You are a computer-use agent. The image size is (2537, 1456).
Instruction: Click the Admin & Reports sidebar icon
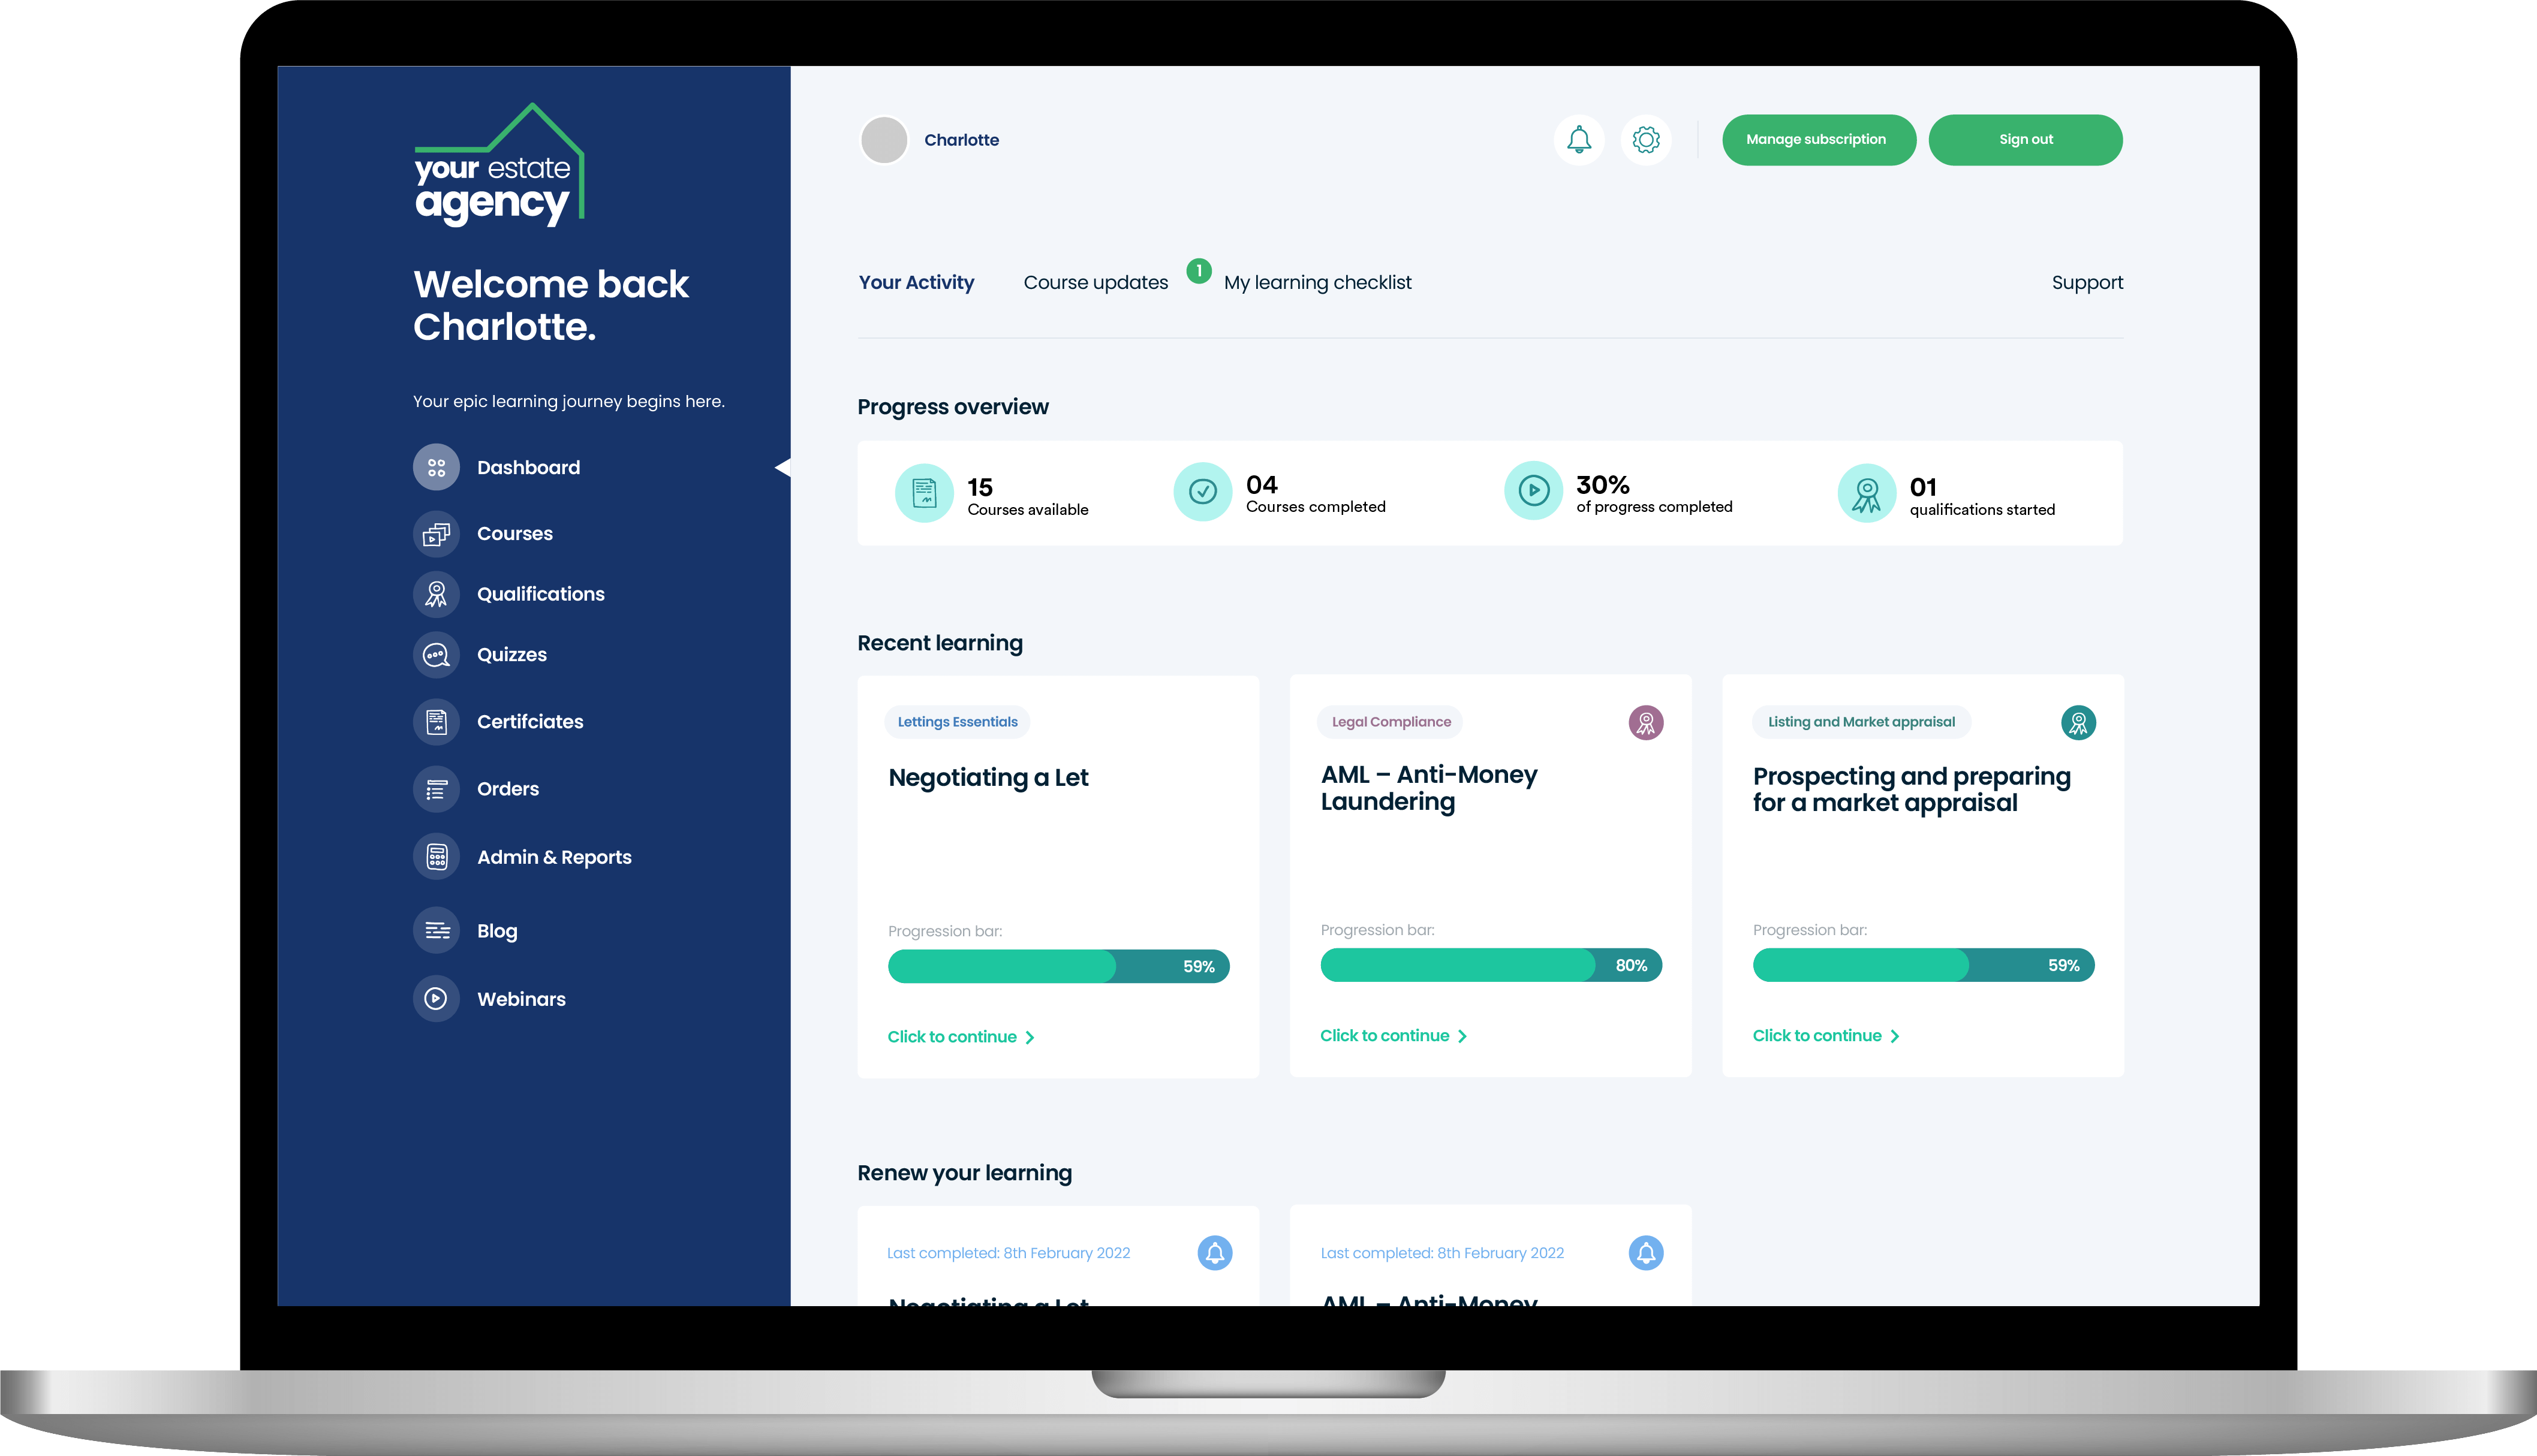pos(436,857)
